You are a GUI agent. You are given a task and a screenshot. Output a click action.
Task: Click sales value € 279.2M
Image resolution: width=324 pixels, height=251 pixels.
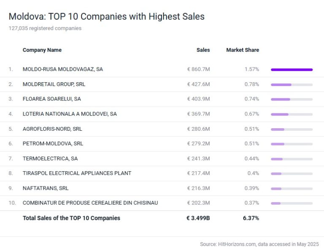click(198, 143)
